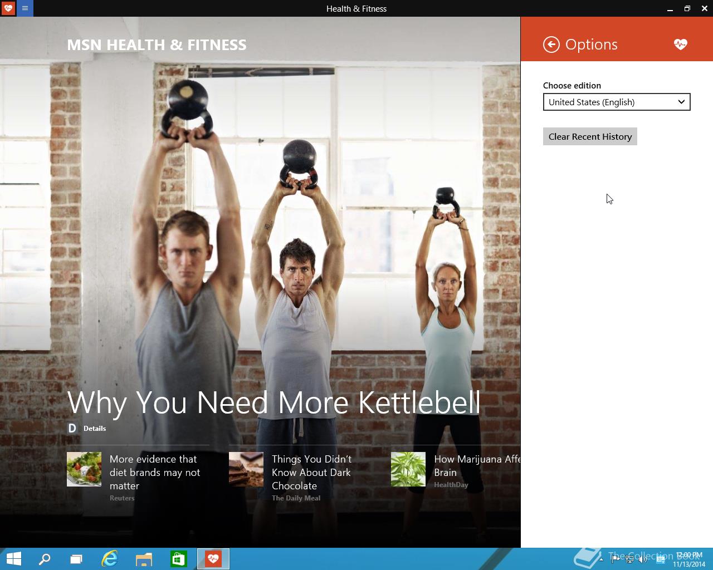This screenshot has height=570, width=713.
Task: Click the Clear Recent History button
Action: (590, 136)
